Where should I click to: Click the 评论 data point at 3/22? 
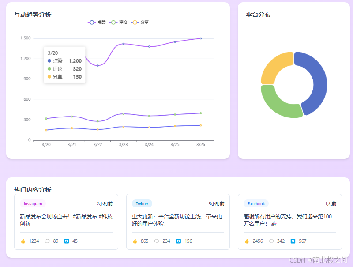(x=98, y=121)
